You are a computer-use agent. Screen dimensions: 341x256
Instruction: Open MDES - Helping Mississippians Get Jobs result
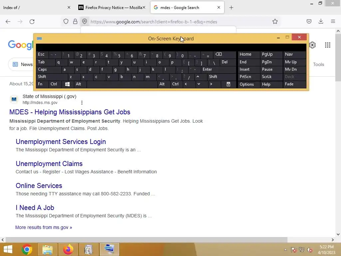(70, 112)
